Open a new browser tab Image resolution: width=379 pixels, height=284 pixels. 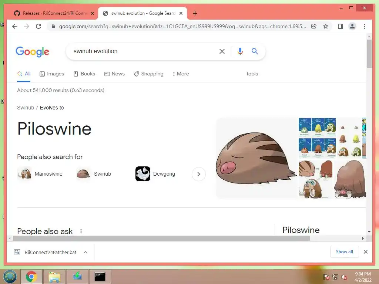[x=195, y=13]
